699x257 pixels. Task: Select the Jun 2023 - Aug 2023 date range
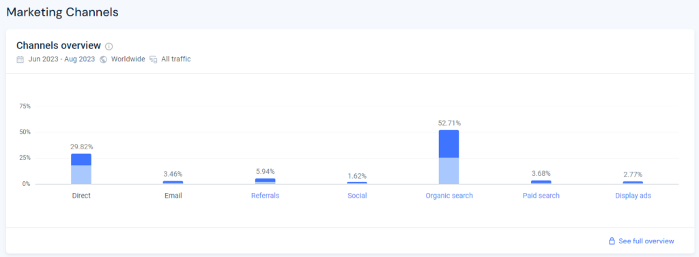(61, 59)
